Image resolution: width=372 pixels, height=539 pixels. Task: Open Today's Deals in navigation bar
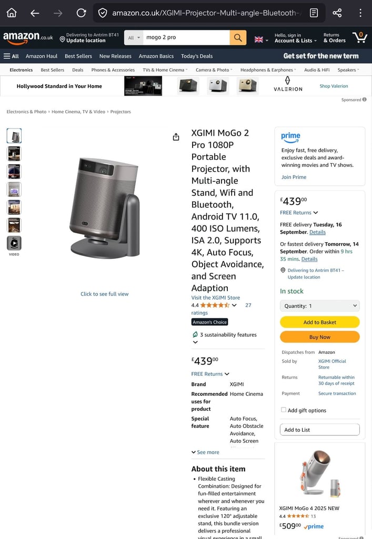197,56
